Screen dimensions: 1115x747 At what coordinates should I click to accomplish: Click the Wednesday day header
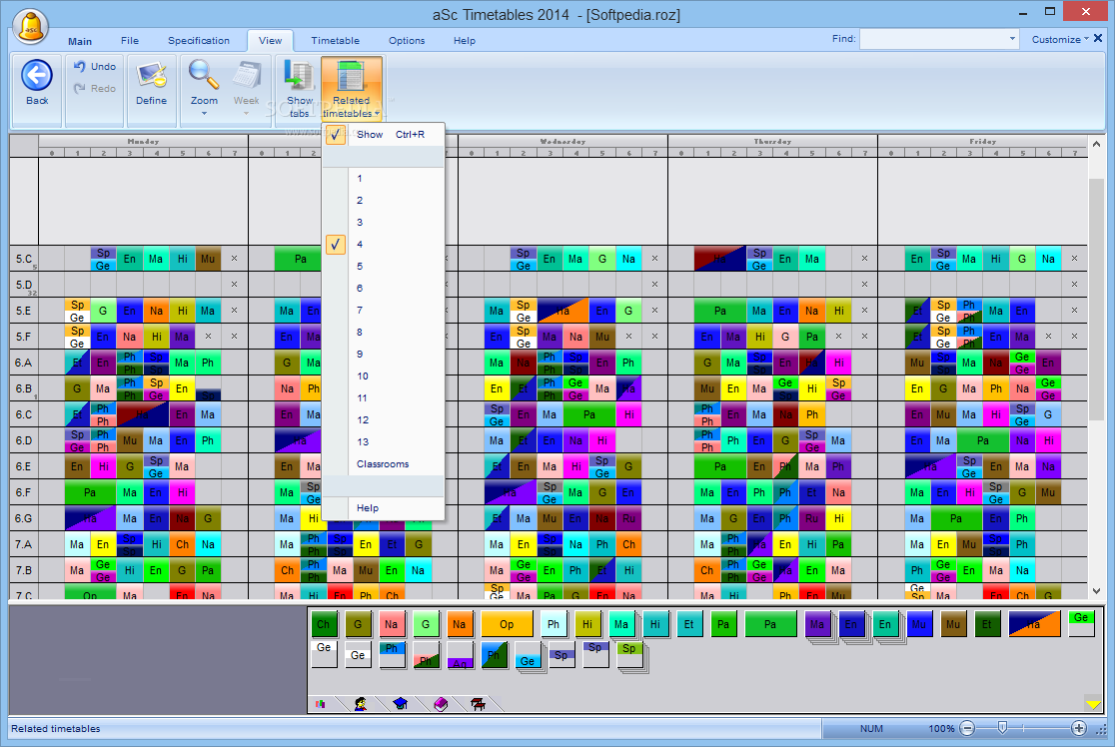(x=562, y=142)
